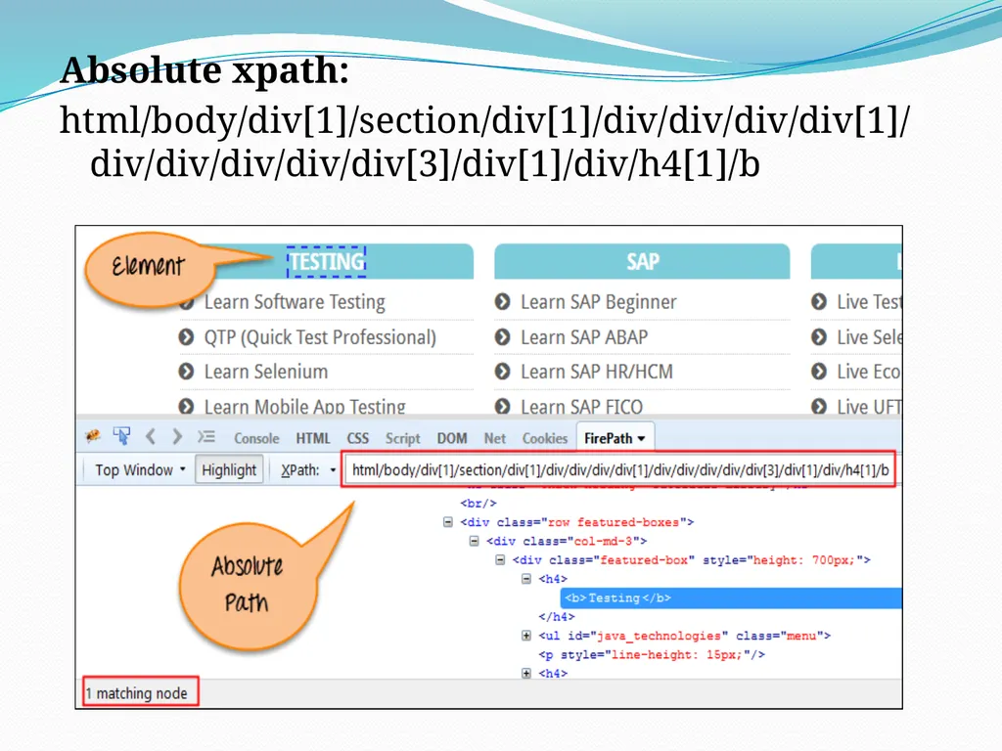This screenshot has width=1002, height=751.
Task: Click arrow bullet beside Learn Mobile App Testing
Action: tap(186, 406)
